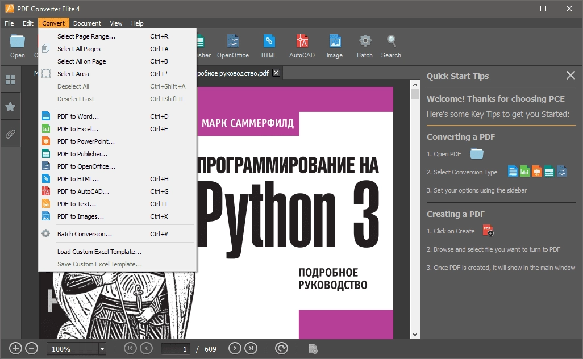The height and width of the screenshot is (359, 583).
Task: Click the OpenOffice icon in conversion type tips
Action: (562, 172)
